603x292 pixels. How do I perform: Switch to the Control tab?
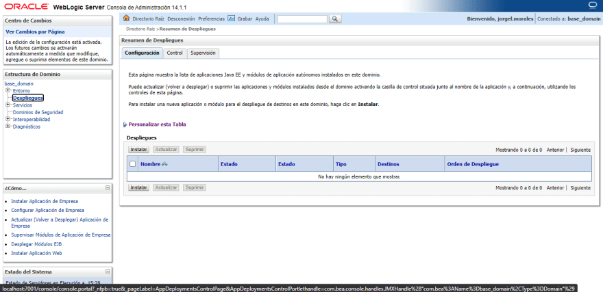[175, 53]
